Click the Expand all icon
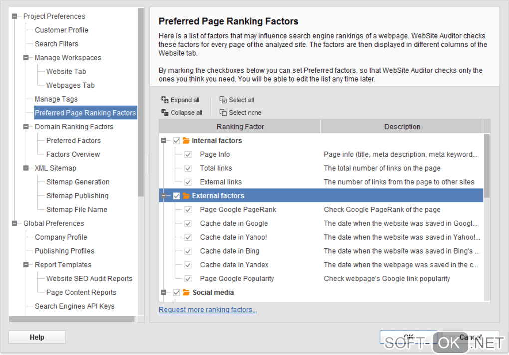The width and height of the screenshot is (509, 355). (165, 100)
